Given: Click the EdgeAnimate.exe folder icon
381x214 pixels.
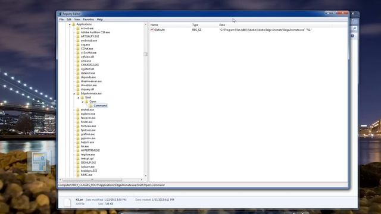Looking at the screenshot, I should (x=78, y=93).
